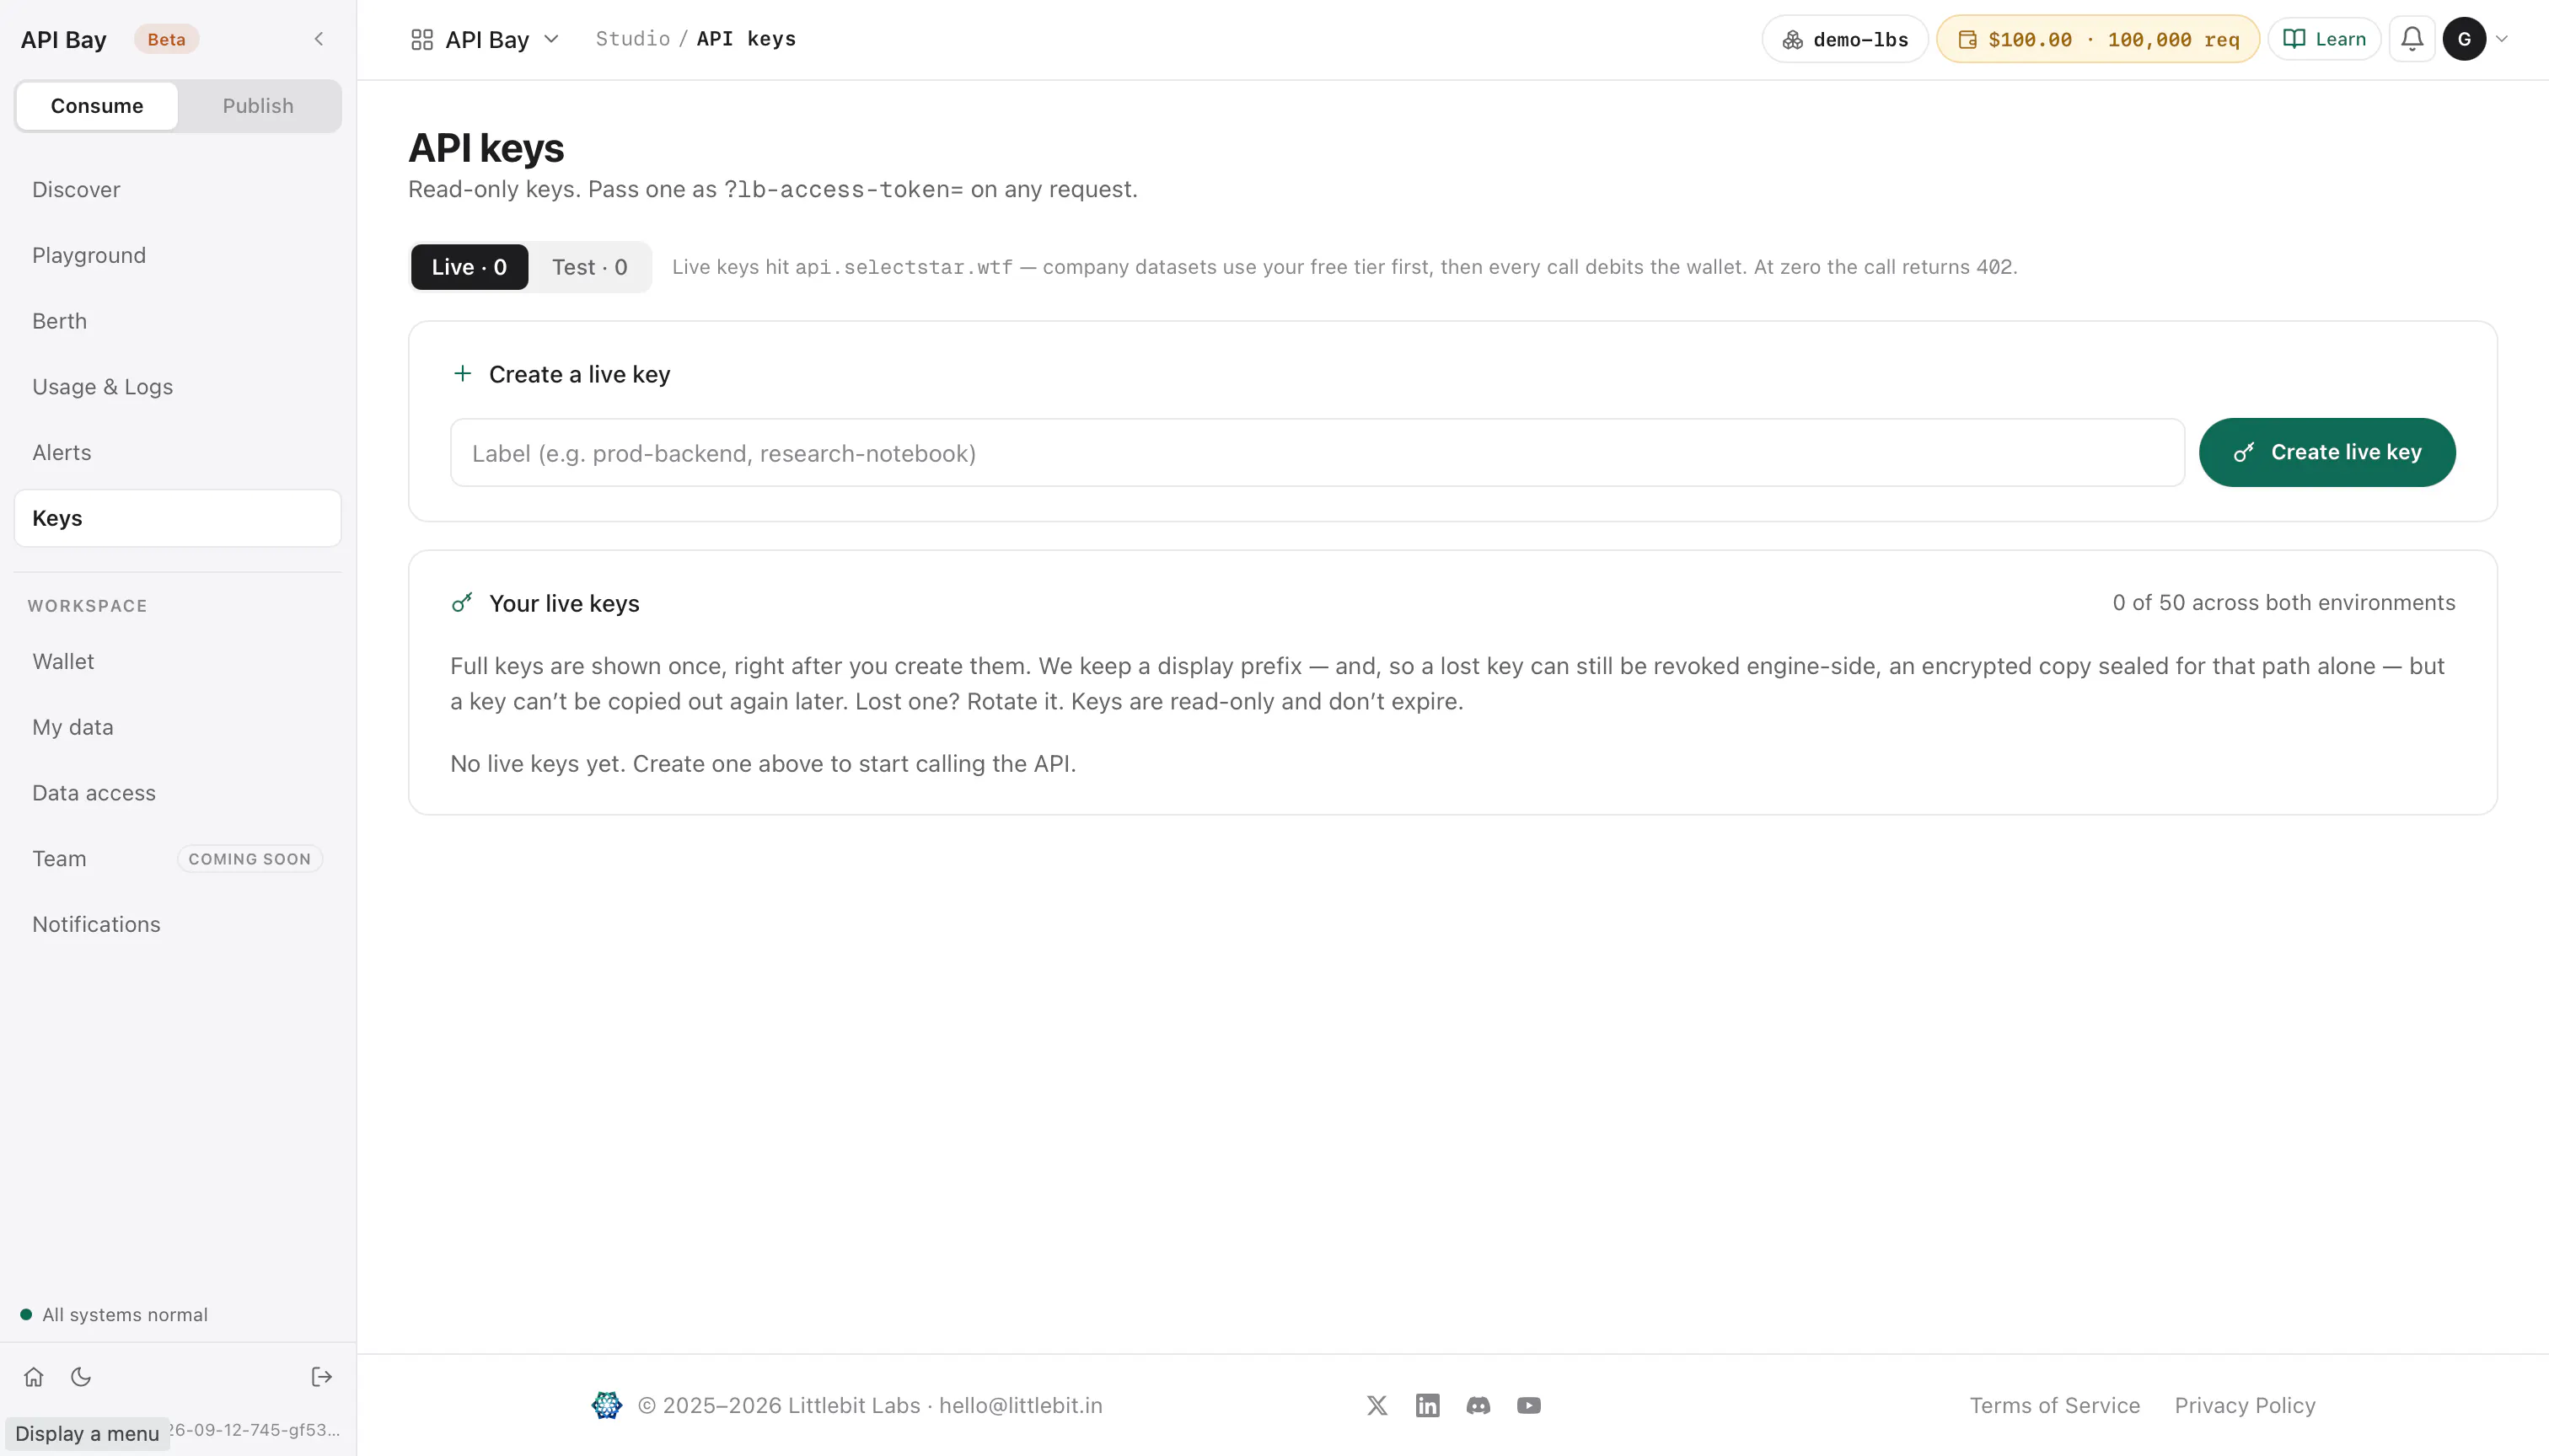Open Notifications in the sidebar
The image size is (2549, 1456).
(178, 924)
